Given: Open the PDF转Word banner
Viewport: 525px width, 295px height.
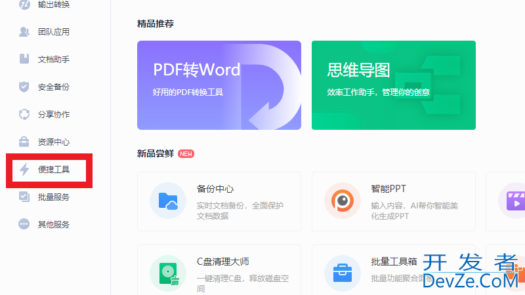Looking at the screenshot, I should click(x=219, y=85).
